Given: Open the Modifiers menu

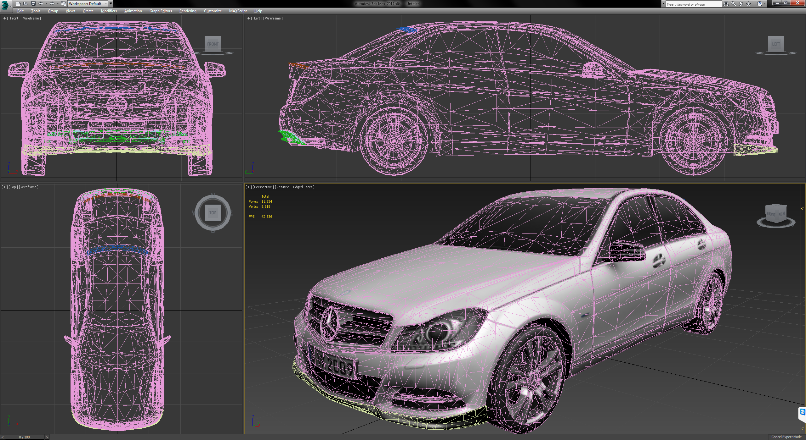Looking at the screenshot, I should (109, 11).
